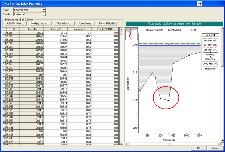Select Increment cell 0.1

tap(79, 33)
